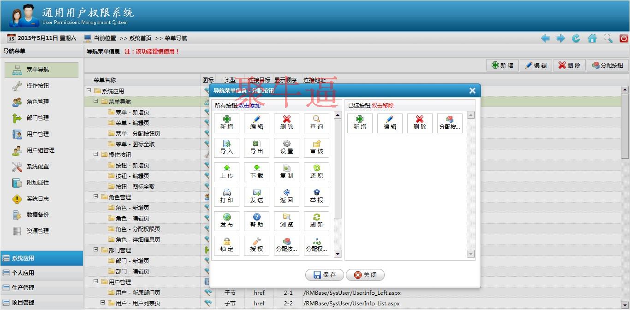The image size is (630, 310).
Task: Click the 保存 save button in dialog
Action: pyautogui.click(x=324, y=275)
